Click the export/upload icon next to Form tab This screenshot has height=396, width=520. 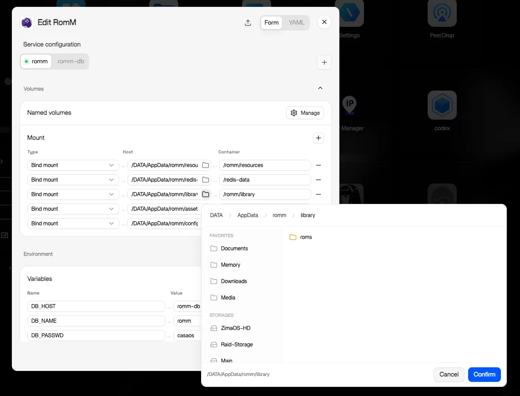pyautogui.click(x=248, y=23)
